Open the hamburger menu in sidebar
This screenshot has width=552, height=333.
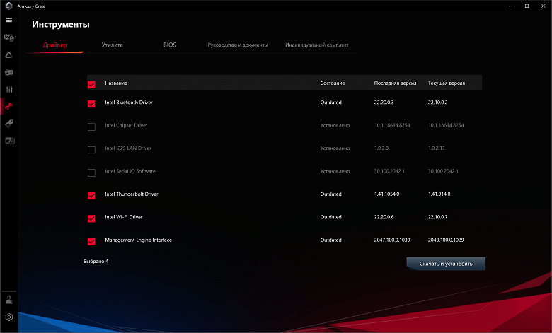pyautogui.click(x=8, y=20)
